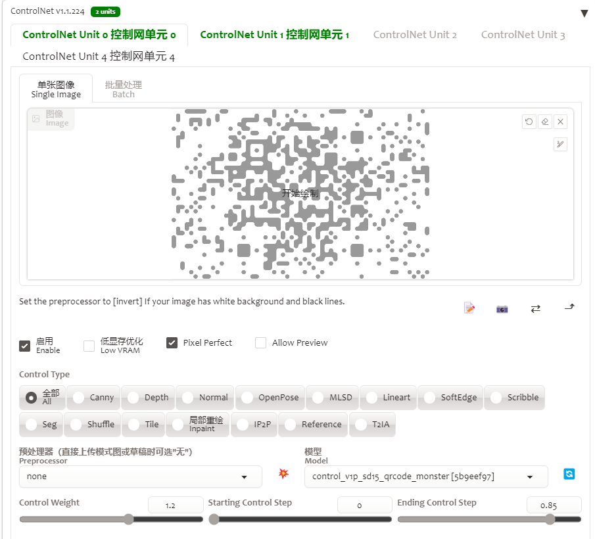Open the Preprocessor dropdown showing none
This screenshot has width=595, height=539.
pyautogui.click(x=141, y=477)
